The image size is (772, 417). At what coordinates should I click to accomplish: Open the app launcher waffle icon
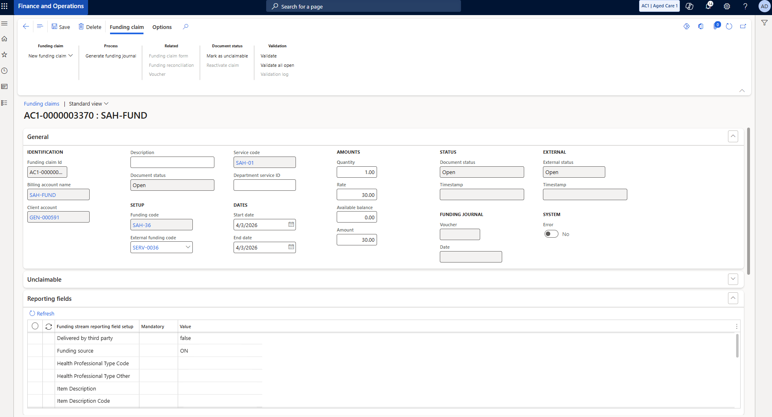[x=4, y=6]
